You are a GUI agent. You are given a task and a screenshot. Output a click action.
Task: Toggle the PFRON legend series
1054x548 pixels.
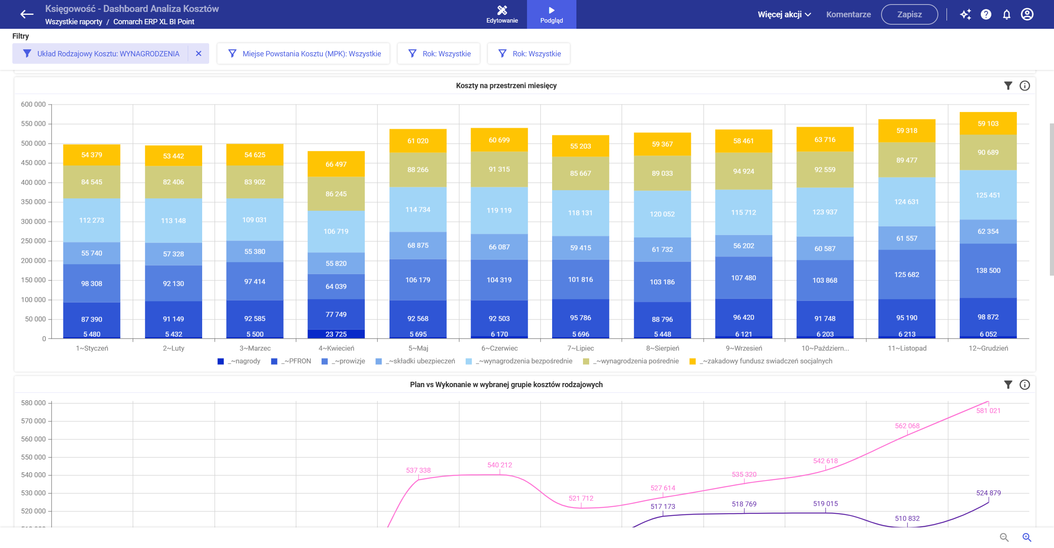(291, 361)
